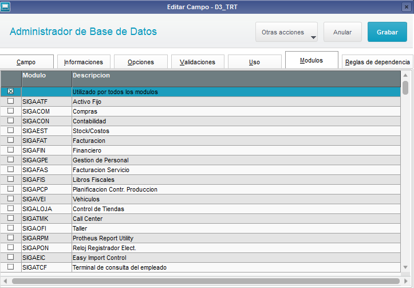Uncheck 'Utilizado por todos los modulos' checkbox
Screen dimensions: 414x288
[10, 91]
